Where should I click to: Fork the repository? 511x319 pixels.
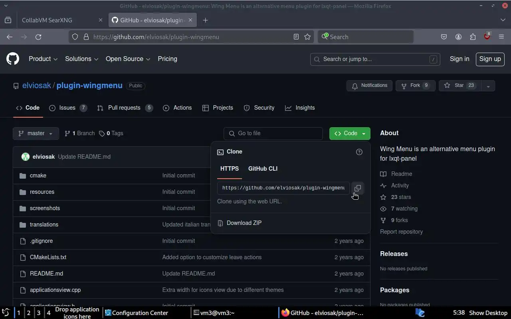[415, 86]
